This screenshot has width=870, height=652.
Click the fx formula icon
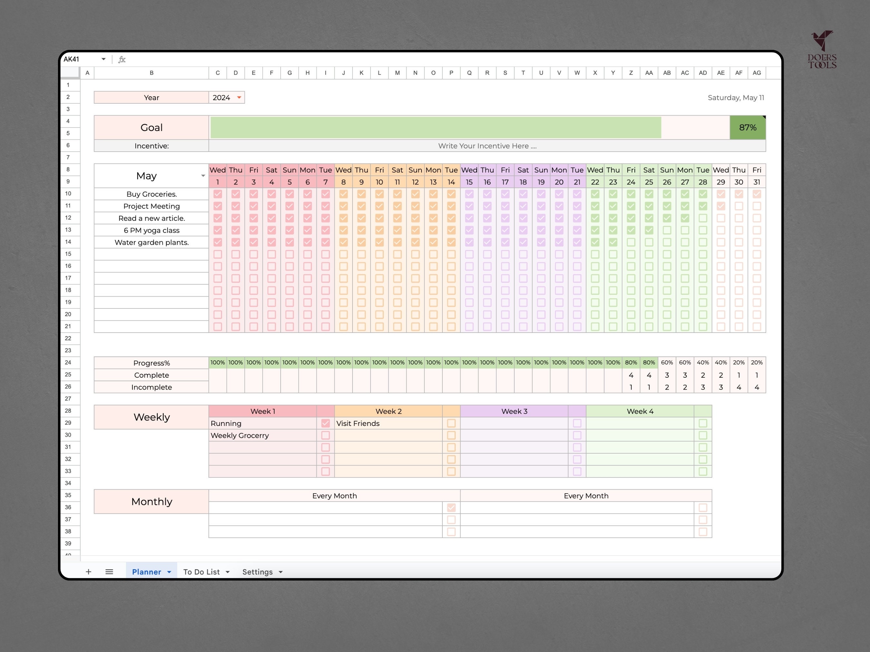[x=122, y=59]
